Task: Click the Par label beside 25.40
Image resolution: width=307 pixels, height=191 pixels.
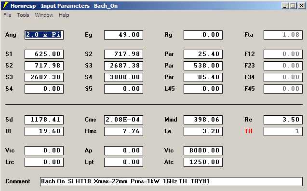Action: [x=169, y=54]
